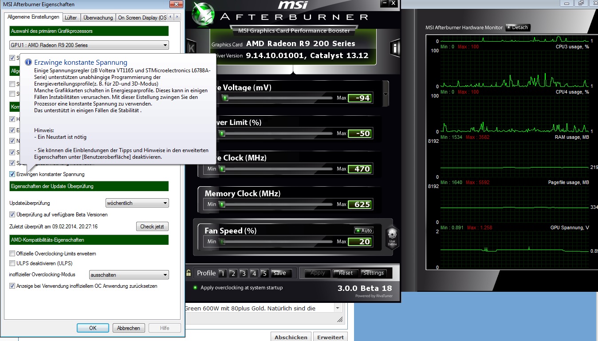598x341 pixels.
Task: Open the dropdown arrow in browser text area
Action: 337,308
